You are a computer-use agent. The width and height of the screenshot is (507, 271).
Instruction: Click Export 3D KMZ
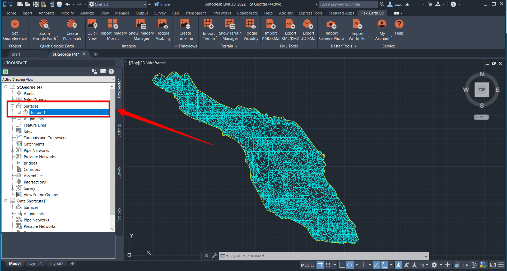coord(308,30)
